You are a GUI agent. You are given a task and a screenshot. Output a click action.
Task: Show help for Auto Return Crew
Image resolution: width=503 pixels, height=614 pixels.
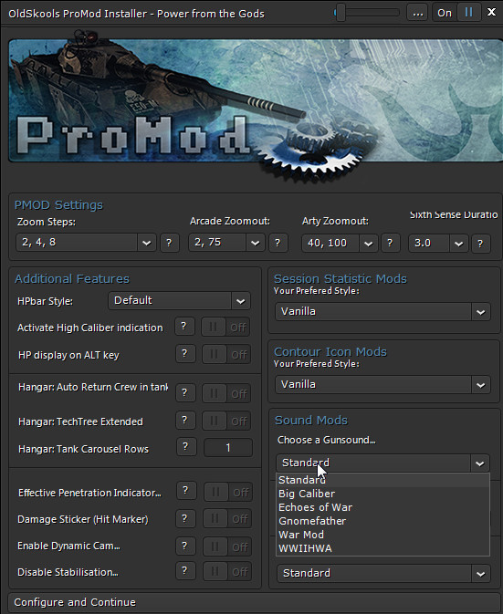click(185, 392)
